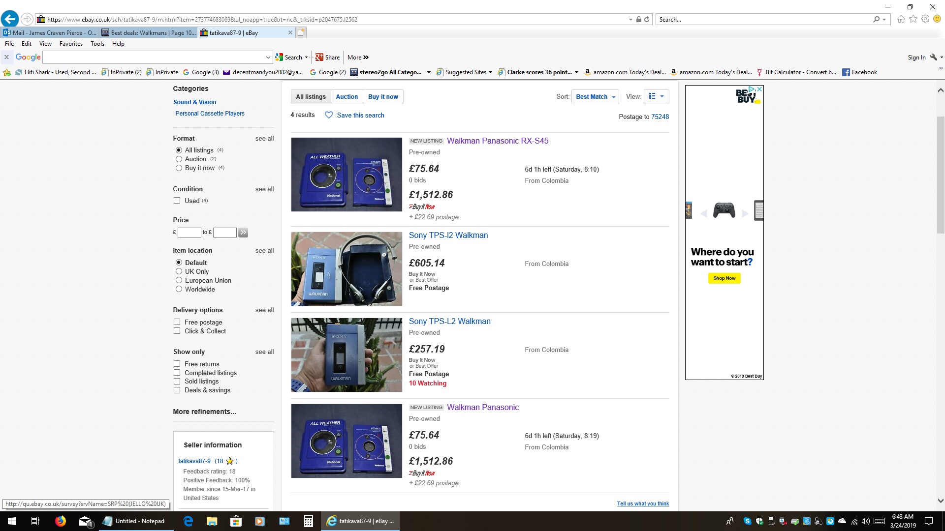Image resolution: width=945 pixels, height=531 pixels.
Task: Show the next item in the Best Buy ad carousel
Action: [x=745, y=213]
